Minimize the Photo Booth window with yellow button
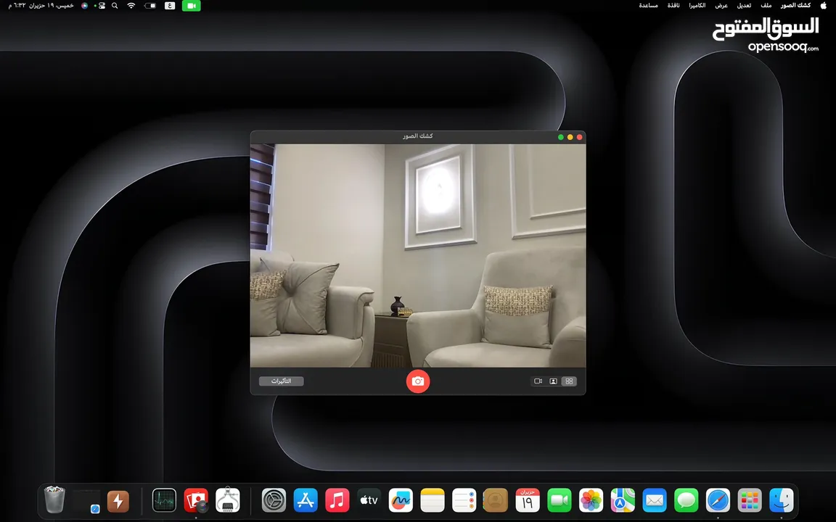 [570, 137]
